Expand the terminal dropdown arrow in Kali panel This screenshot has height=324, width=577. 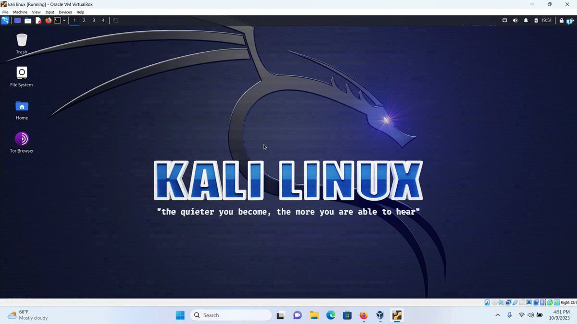coord(64,21)
